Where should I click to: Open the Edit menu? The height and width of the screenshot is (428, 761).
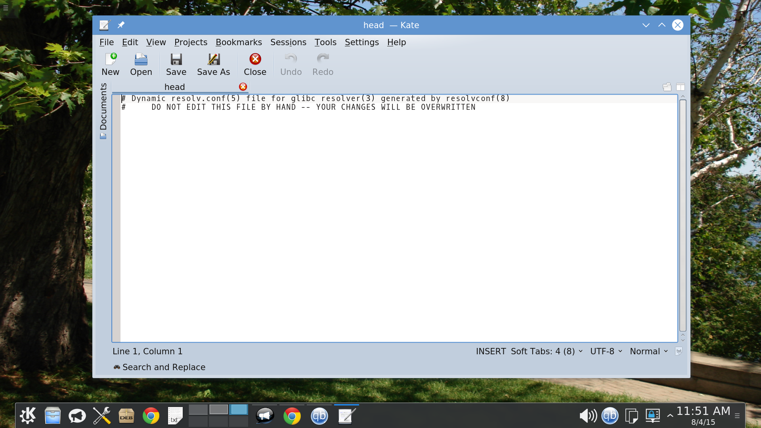(x=130, y=42)
